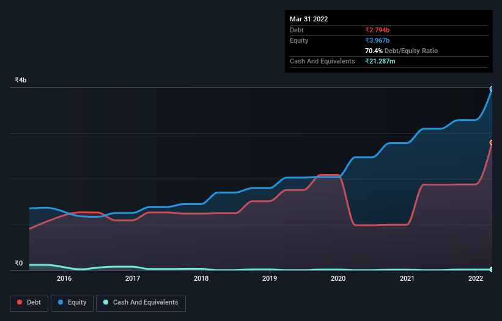Image resolution: width=502 pixels, height=321 pixels.
Task: Click the ₹2.794b debt value
Action: pyautogui.click(x=377, y=30)
